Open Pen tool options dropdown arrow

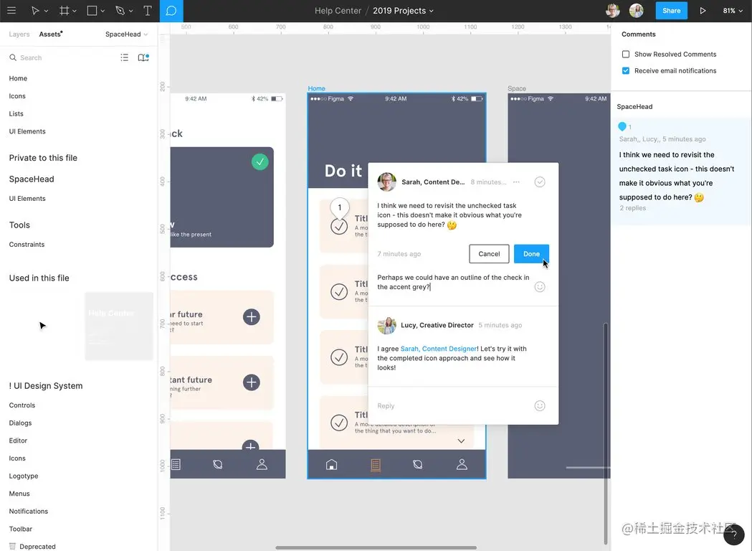tap(131, 11)
